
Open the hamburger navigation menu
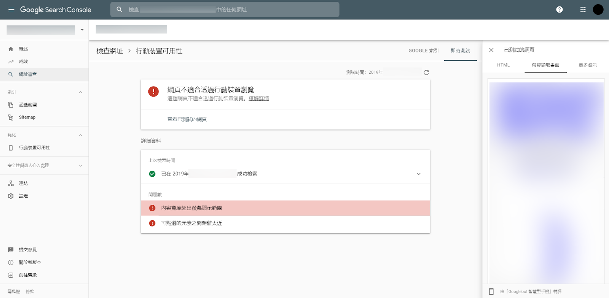[x=11, y=10]
